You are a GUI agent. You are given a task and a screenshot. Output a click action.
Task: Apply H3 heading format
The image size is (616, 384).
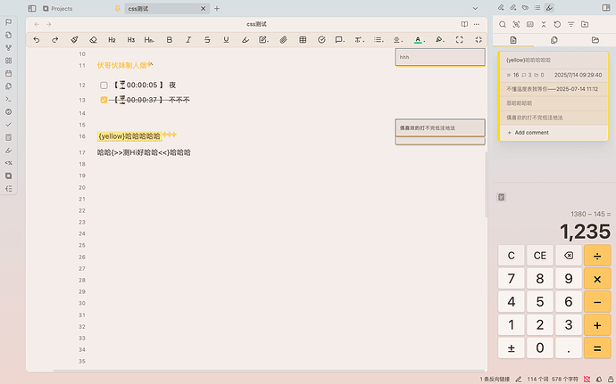pyautogui.click(x=131, y=39)
